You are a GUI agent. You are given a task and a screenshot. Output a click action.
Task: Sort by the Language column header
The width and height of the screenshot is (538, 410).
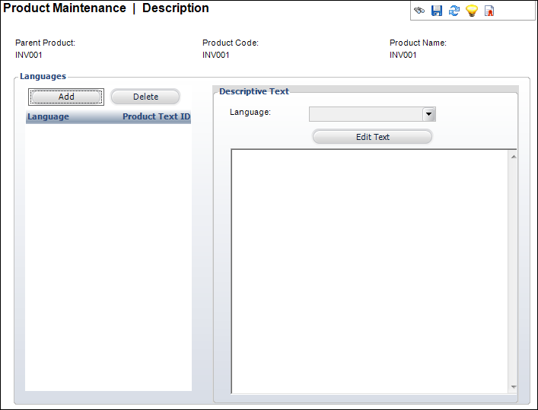48,117
